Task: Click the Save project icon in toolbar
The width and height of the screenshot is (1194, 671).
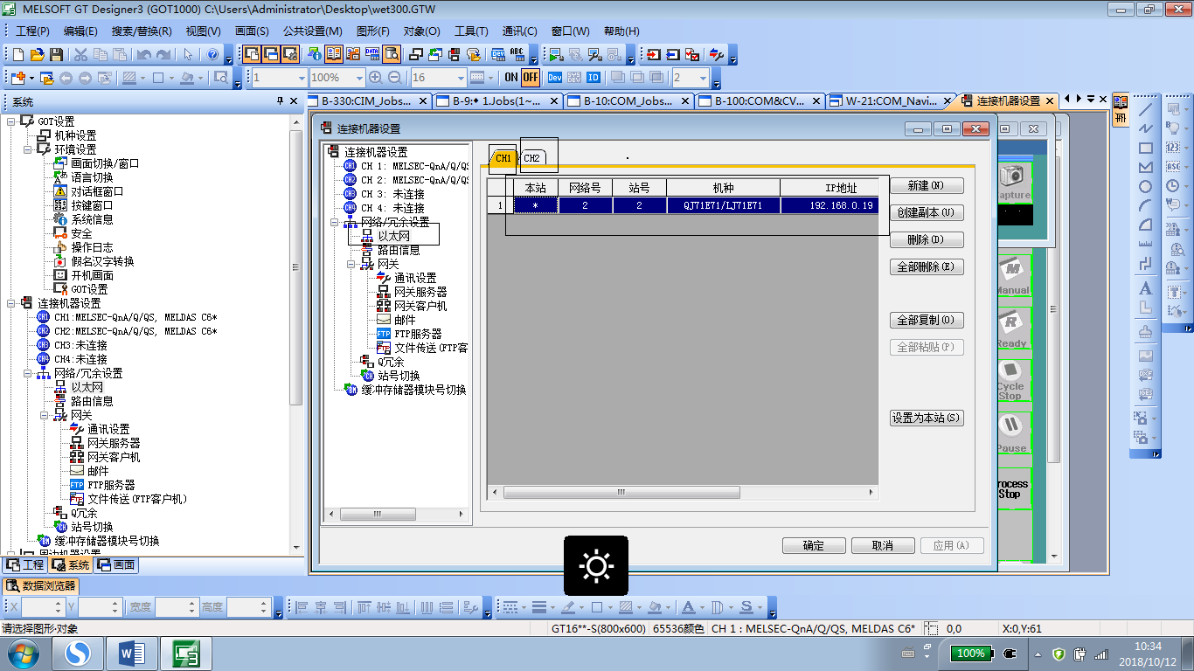Action: 56,54
